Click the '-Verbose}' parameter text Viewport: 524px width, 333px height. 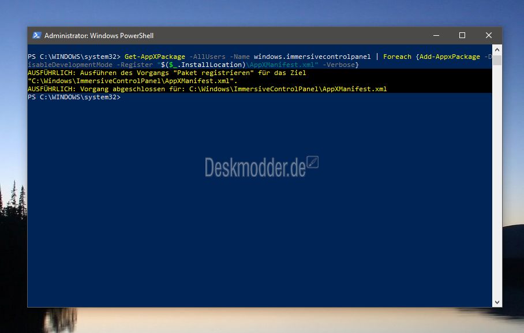pyautogui.click(x=340, y=65)
